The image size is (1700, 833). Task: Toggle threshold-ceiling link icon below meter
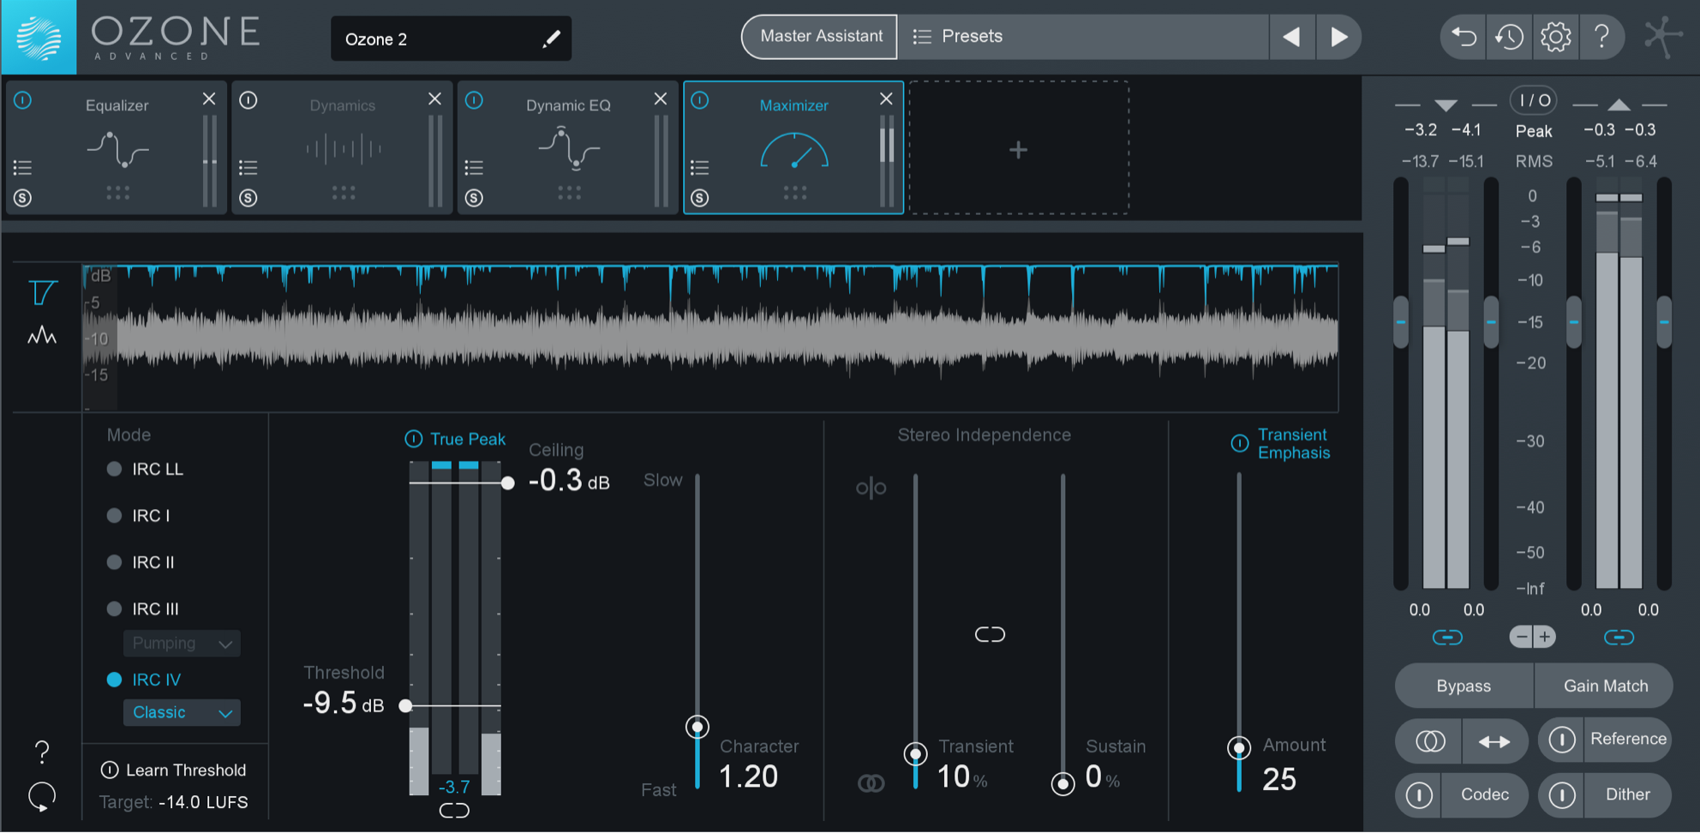[x=454, y=810]
